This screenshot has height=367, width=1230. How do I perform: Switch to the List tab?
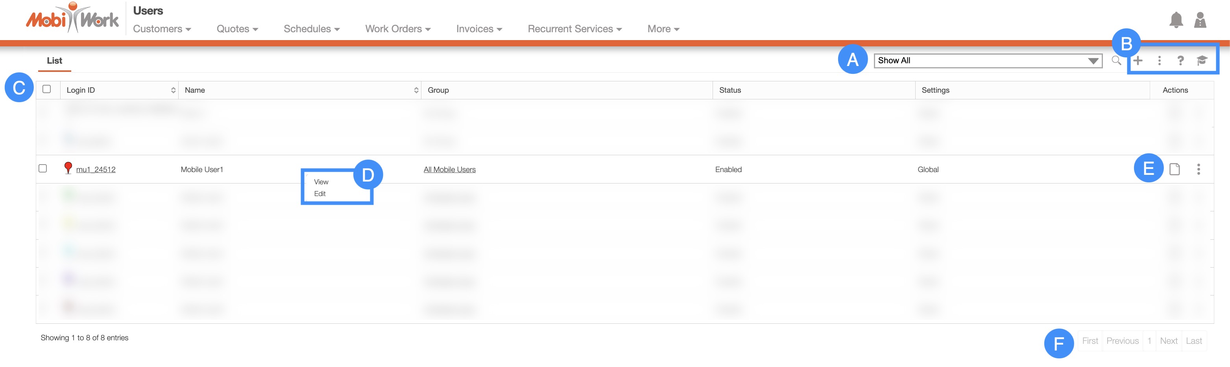54,61
